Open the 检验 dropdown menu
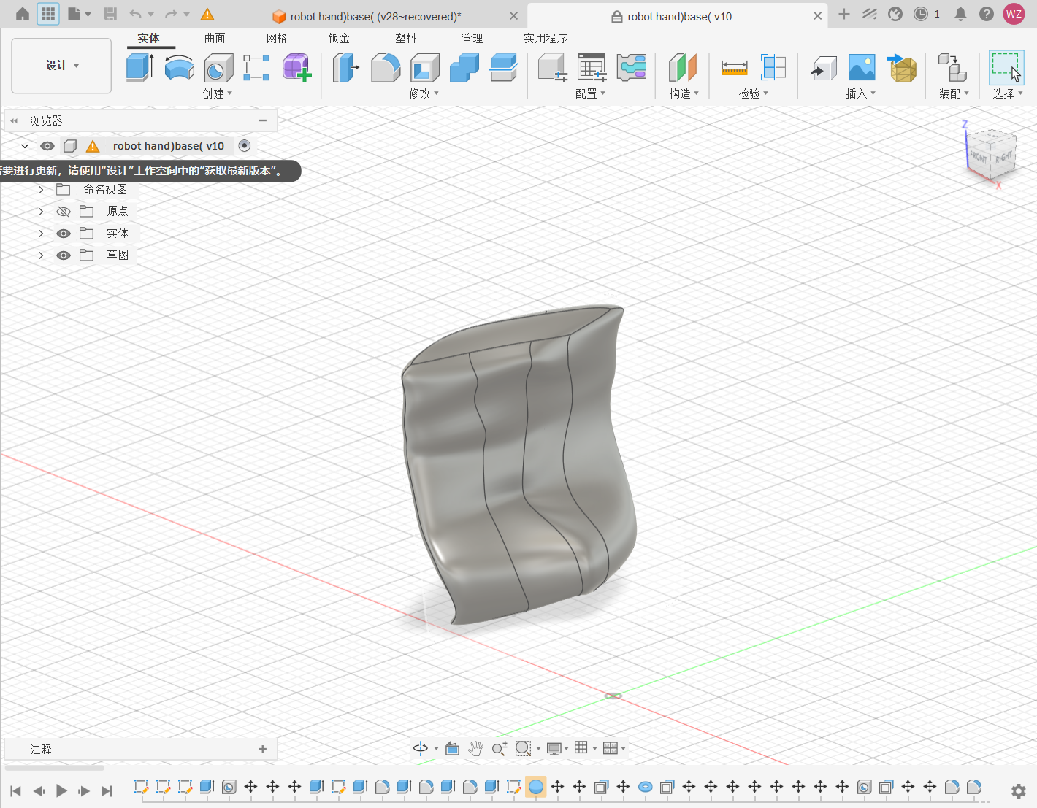This screenshot has width=1037, height=808. [x=754, y=93]
